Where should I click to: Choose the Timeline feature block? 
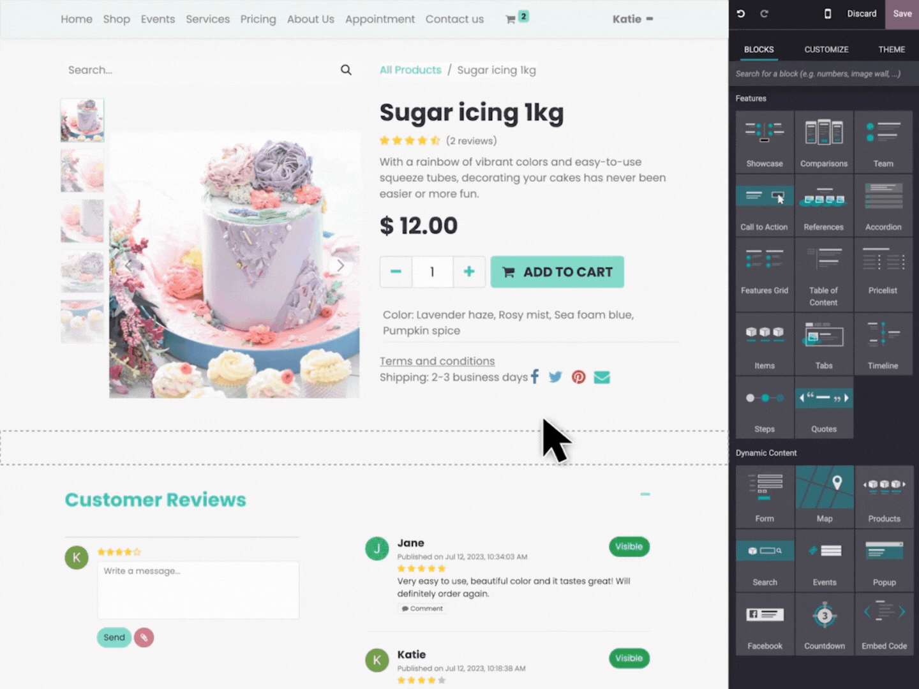(883, 344)
